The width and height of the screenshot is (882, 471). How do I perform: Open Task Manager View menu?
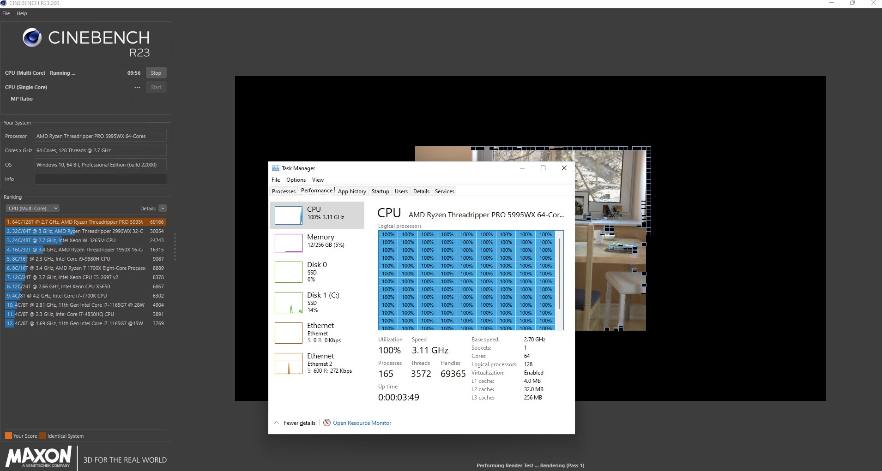click(318, 180)
